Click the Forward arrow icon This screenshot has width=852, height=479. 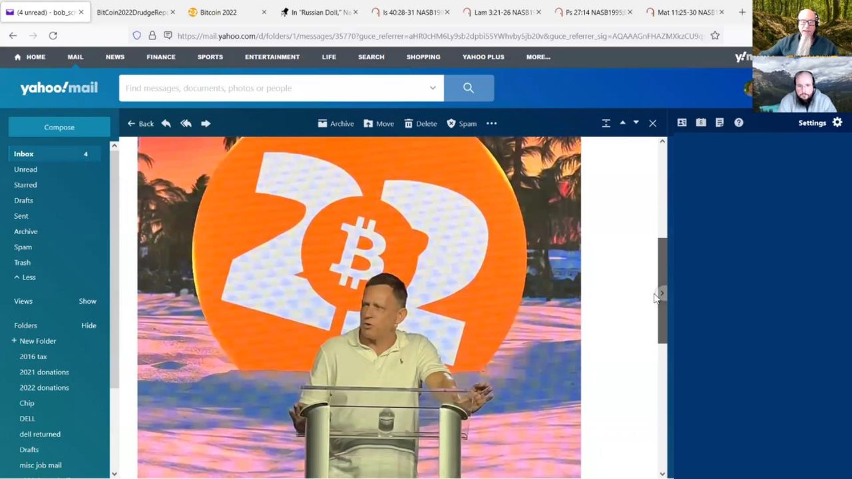(x=206, y=124)
